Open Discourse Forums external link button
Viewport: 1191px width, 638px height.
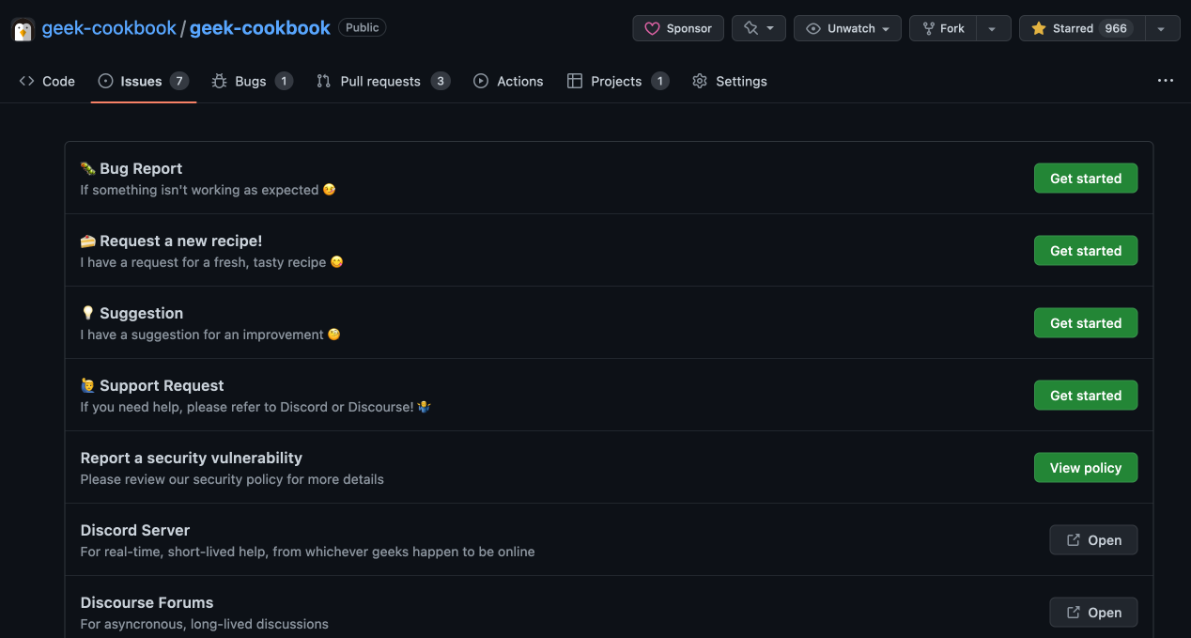tap(1093, 613)
